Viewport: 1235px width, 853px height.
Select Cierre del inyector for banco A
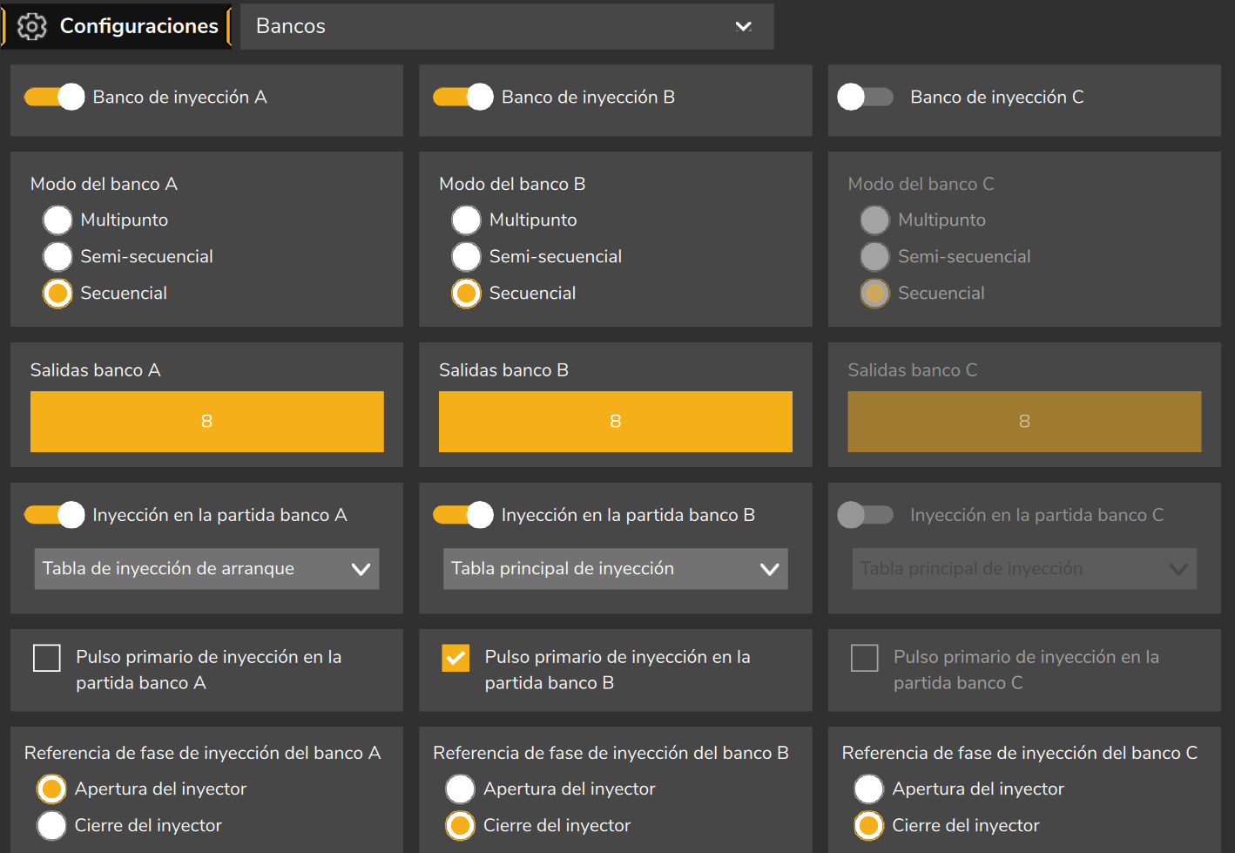click(x=51, y=826)
